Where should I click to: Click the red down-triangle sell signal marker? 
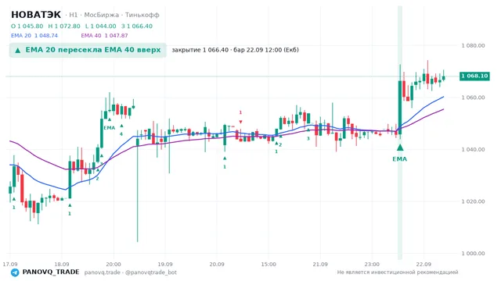pyautogui.click(x=240, y=122)
